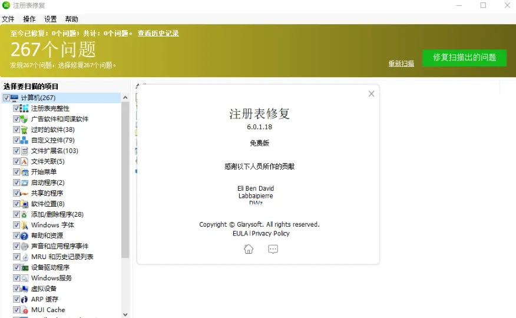
Task: Open the home page icon in the about dialog
Action: (x=249, y=249)
